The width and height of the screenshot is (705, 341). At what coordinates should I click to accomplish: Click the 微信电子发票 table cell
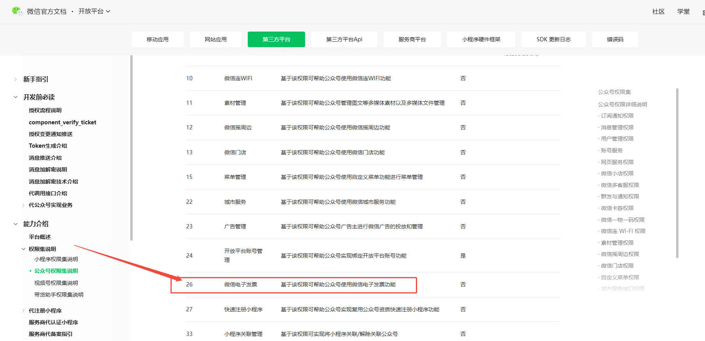tap(241, 284)
